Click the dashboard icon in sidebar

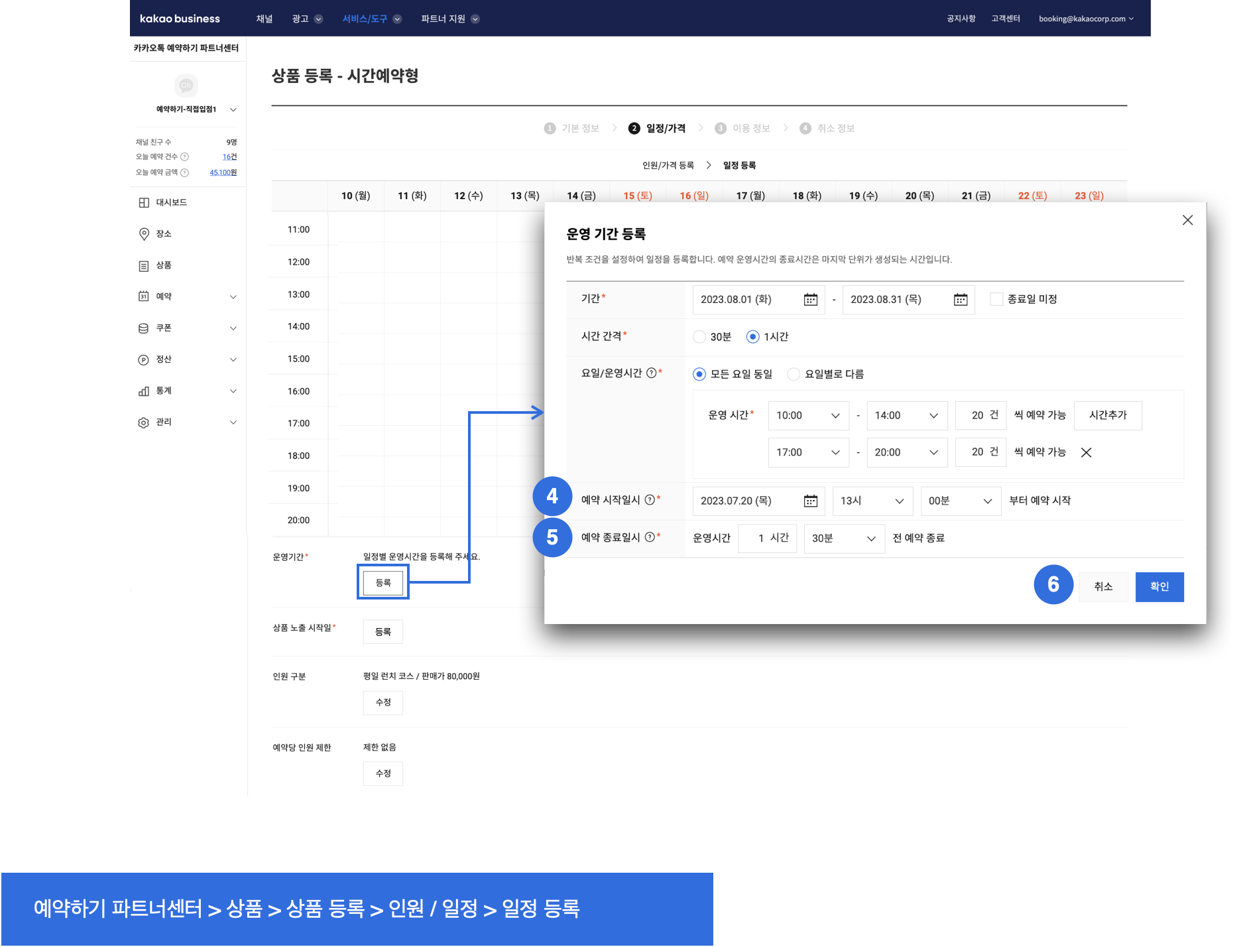coord(144,203)
